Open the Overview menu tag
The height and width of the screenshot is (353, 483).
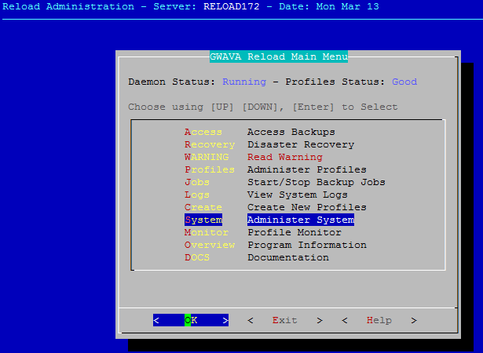tap(210, 245)
